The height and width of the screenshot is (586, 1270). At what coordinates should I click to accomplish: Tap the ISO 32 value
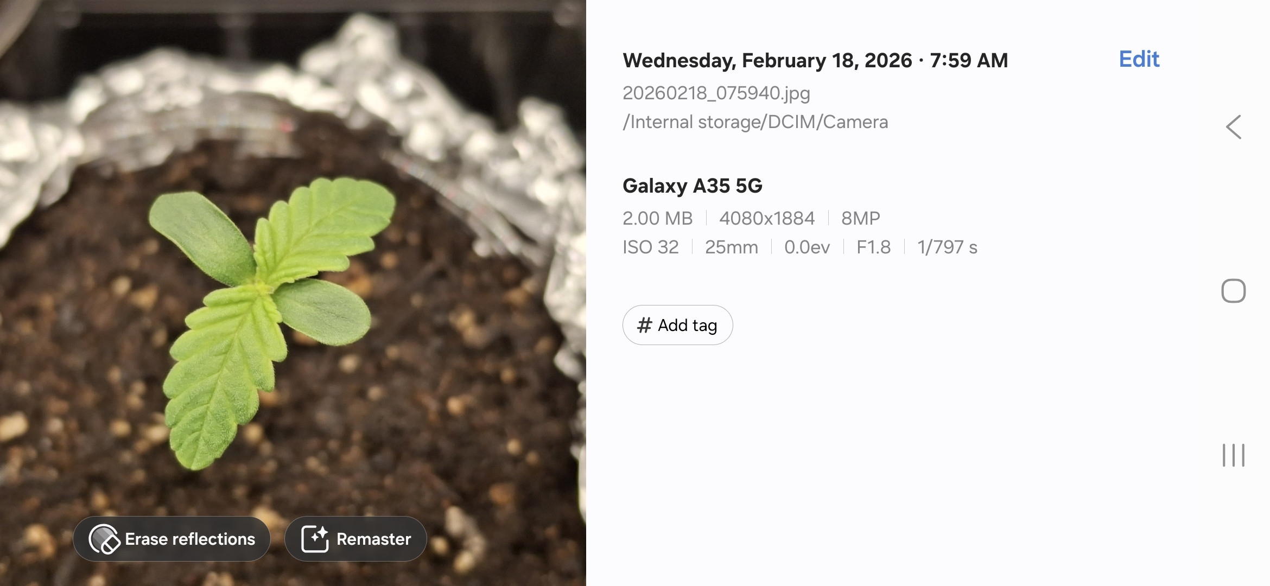tap(650, 247)
